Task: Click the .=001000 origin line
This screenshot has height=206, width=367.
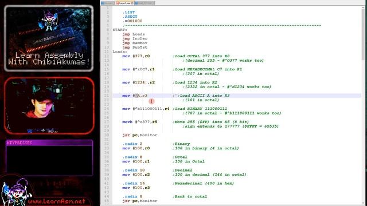Action: [x=132, y=21]
